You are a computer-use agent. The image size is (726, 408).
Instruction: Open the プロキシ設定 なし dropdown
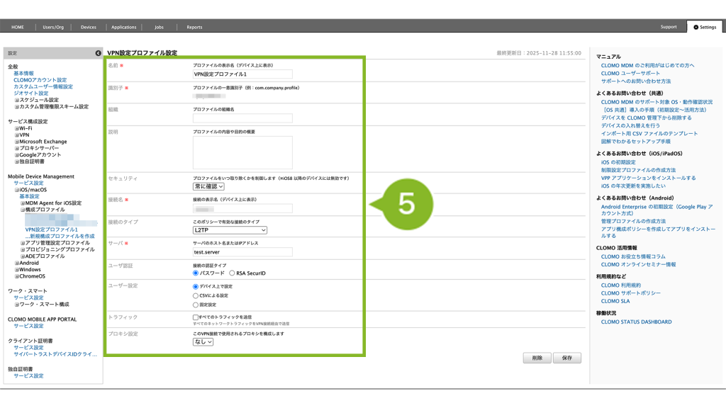click(203, 341)
